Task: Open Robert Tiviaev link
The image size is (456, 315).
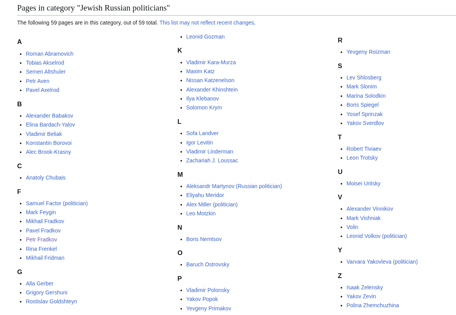Action: coord(364,149)
